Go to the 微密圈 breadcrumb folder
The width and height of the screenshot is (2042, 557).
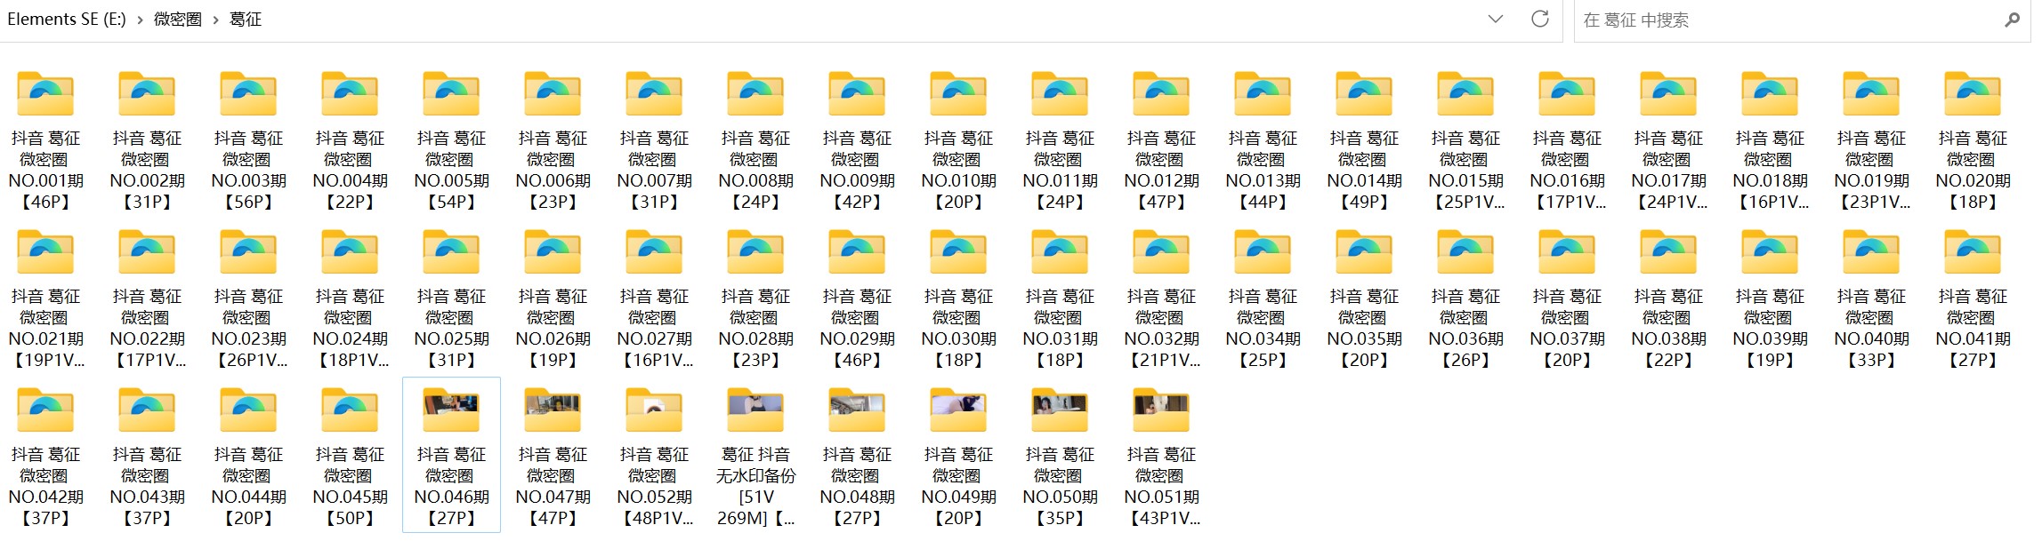(178, 19)
